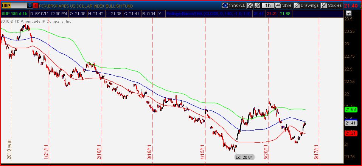The height and width of the screenshot is (166, 362).
Task: Click the 20.75 price axis label
Action: pos(350,157)
